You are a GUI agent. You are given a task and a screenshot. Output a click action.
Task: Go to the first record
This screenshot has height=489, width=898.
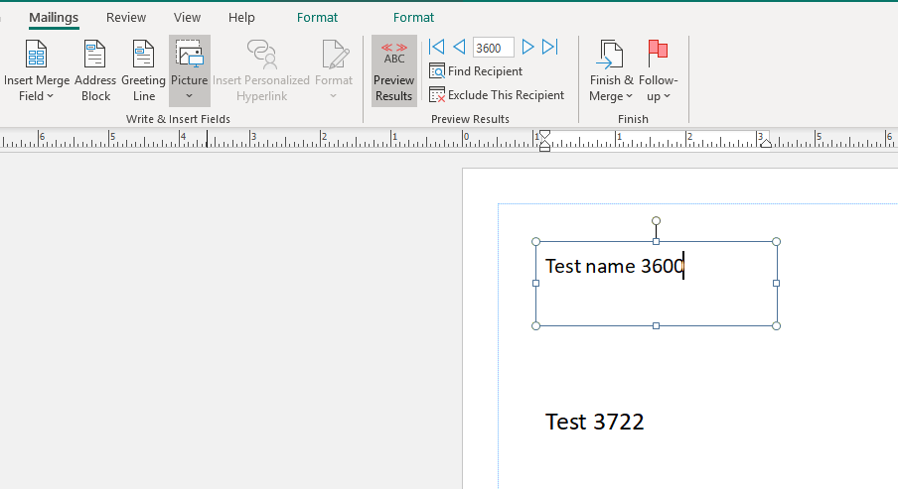(x=436, y=48)
